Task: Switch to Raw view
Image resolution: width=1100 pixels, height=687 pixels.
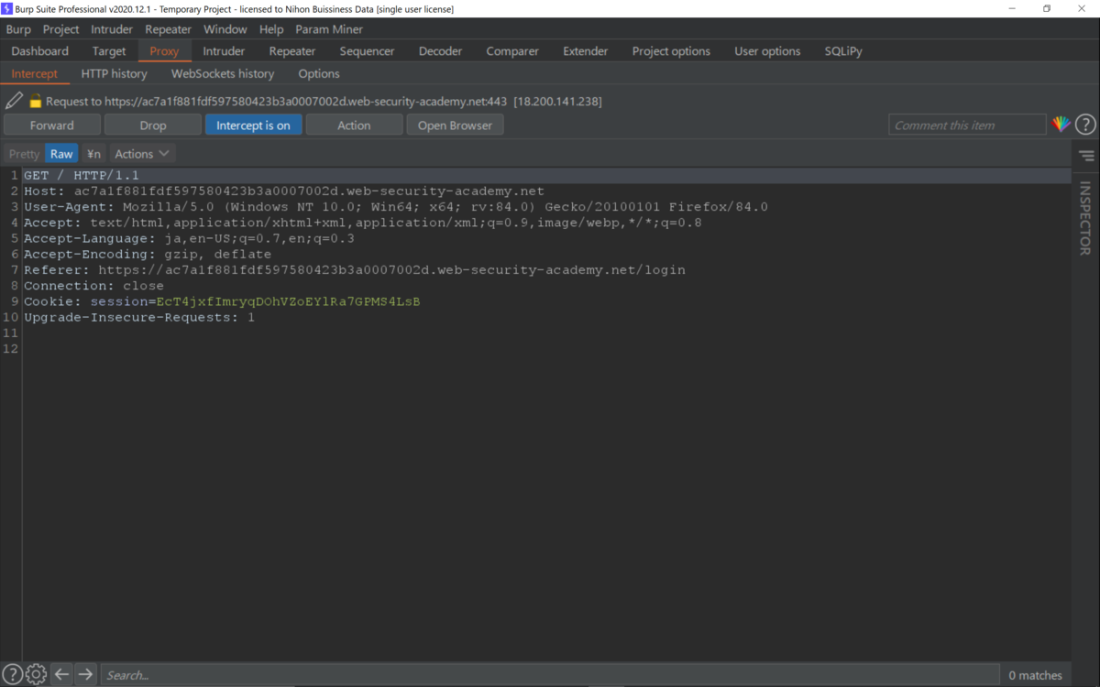Action: point(61,154)
